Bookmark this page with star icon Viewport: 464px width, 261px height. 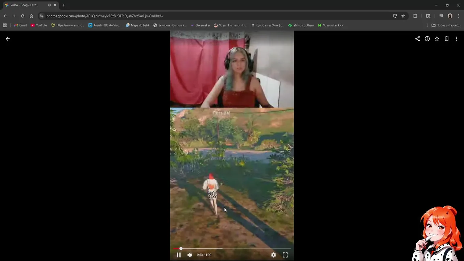coord(403,16)
